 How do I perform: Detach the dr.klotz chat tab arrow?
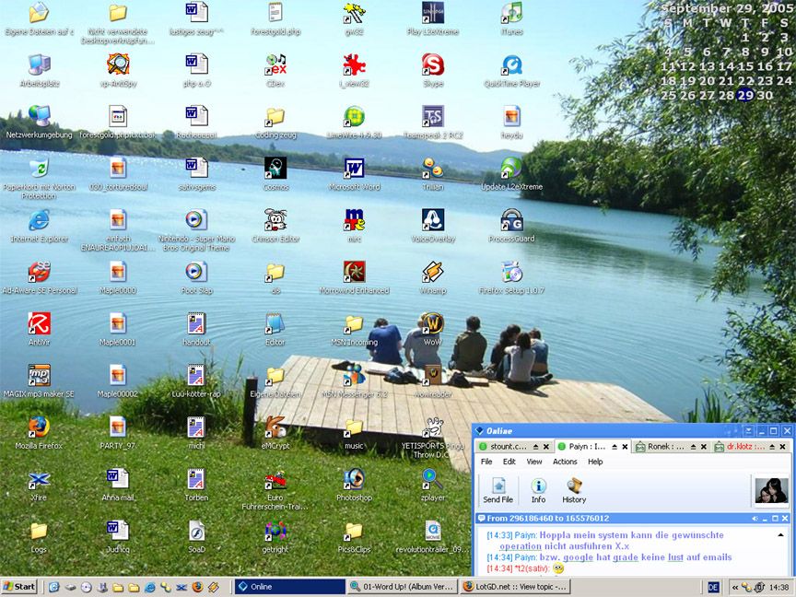(772, 447)
